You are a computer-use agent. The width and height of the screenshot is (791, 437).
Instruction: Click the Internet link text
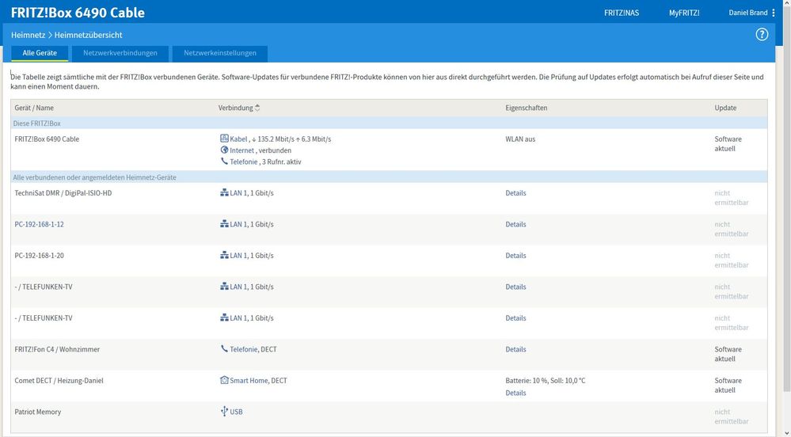pyautogui.click(x=242, y=150)
